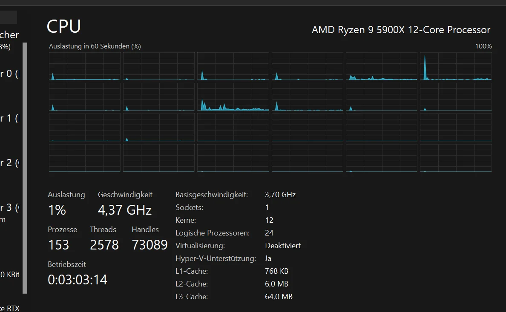Click the 'Auslastung in 60 Sekunden (%)' label
This screenshot has width=506, height=312.
[95, 46]
